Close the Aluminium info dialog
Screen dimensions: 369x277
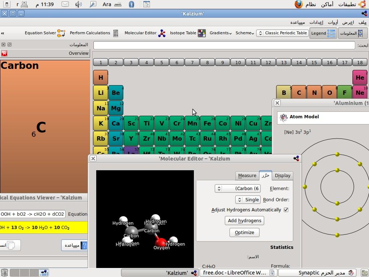(277, 103)
